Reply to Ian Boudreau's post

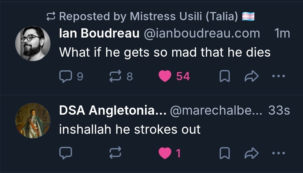pyautogui.click(x=66, y=76)
